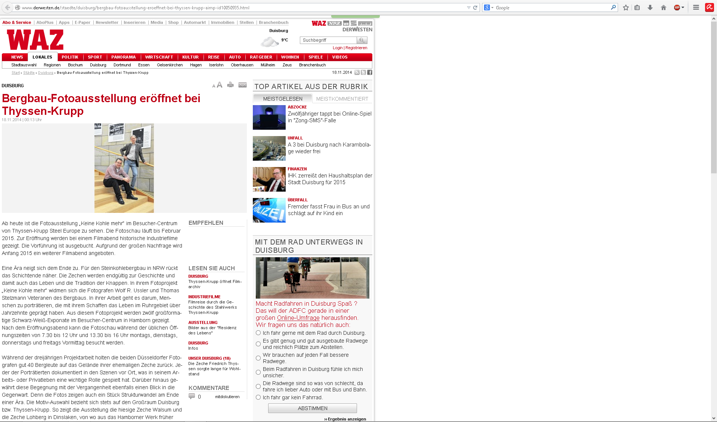This screenshot has width=717, height=422.
Task: Click the Facebook icon near the date
Action: click(370, 72)
